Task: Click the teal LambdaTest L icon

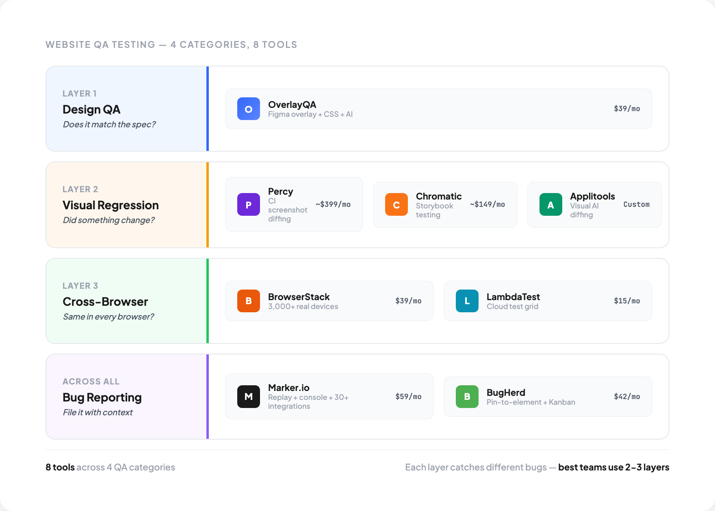Action: 467,301
